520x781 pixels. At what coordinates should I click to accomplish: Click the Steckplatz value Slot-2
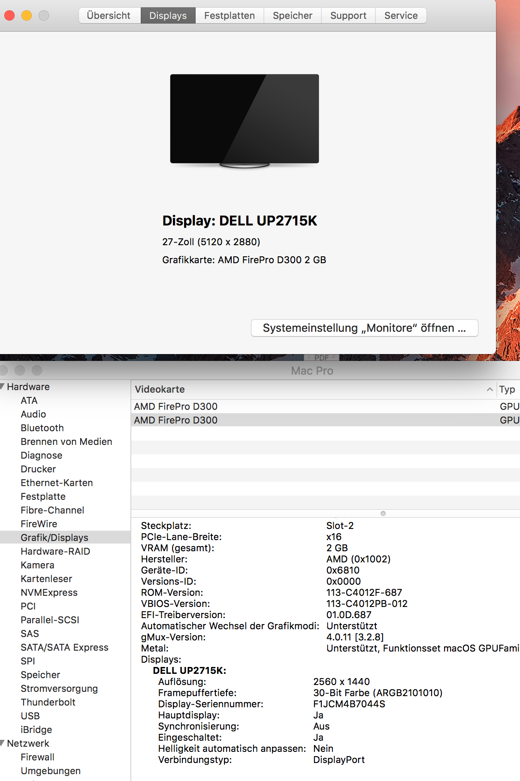pos(340,526)
